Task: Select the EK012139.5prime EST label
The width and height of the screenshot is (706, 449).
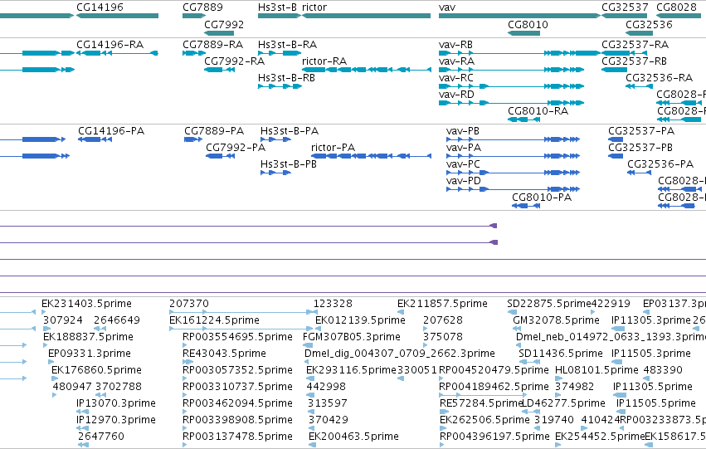Action: pyautogui.click(x=360, y=320)
